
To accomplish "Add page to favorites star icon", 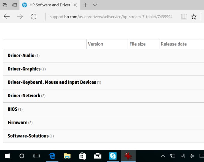I will coord(194,17).
